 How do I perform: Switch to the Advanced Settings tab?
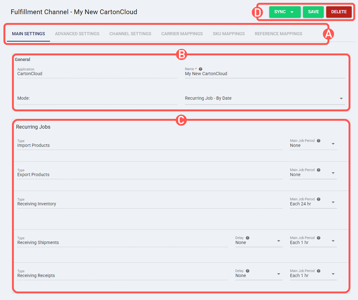click(77, 34)
